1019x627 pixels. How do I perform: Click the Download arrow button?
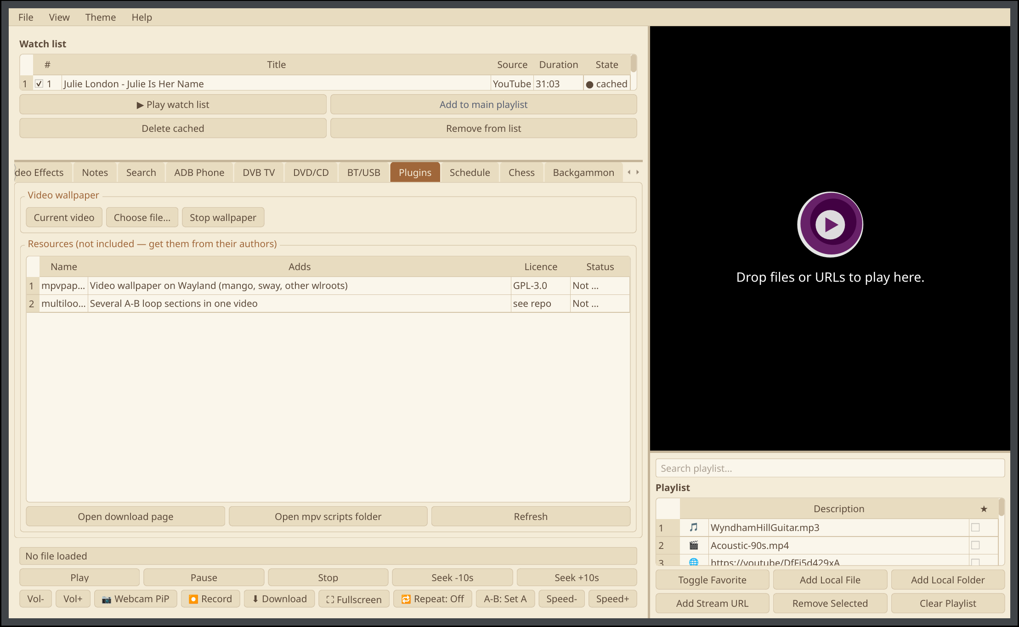[x=279, y=599]
